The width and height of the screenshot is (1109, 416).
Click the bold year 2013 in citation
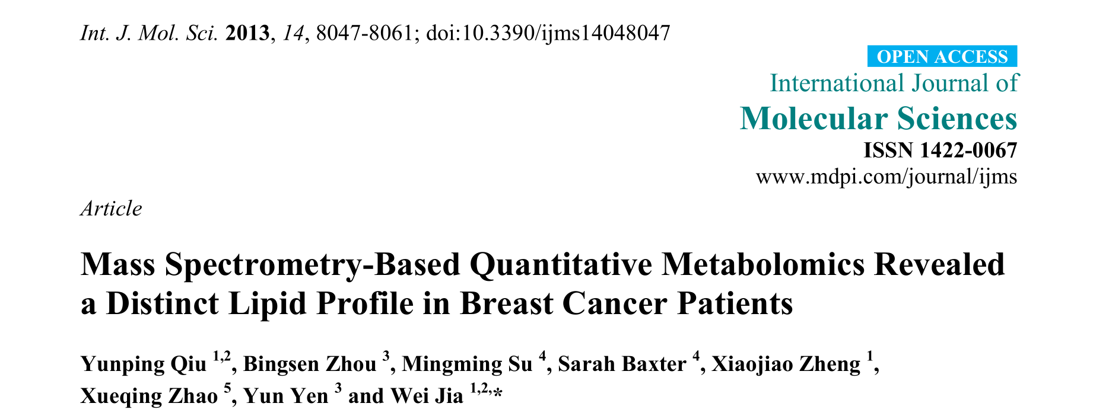[247, 33]
